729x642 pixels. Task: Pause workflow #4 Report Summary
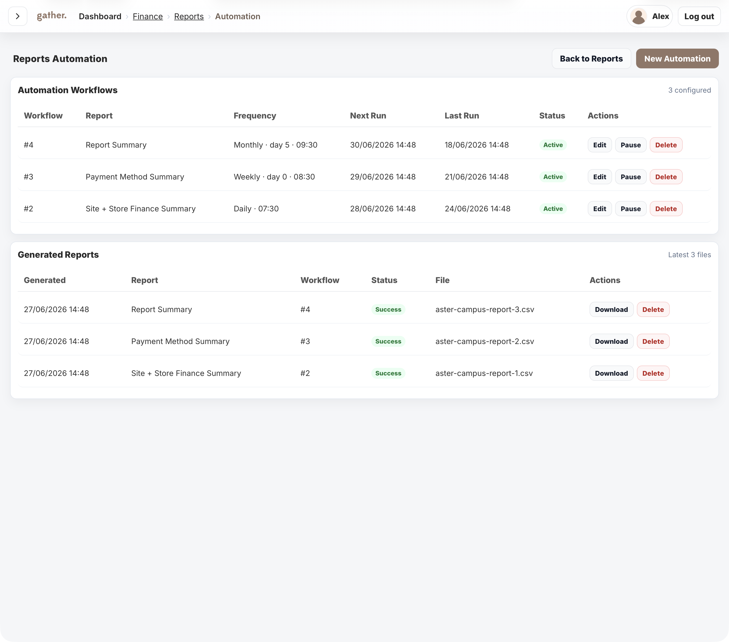click(630, 145)
